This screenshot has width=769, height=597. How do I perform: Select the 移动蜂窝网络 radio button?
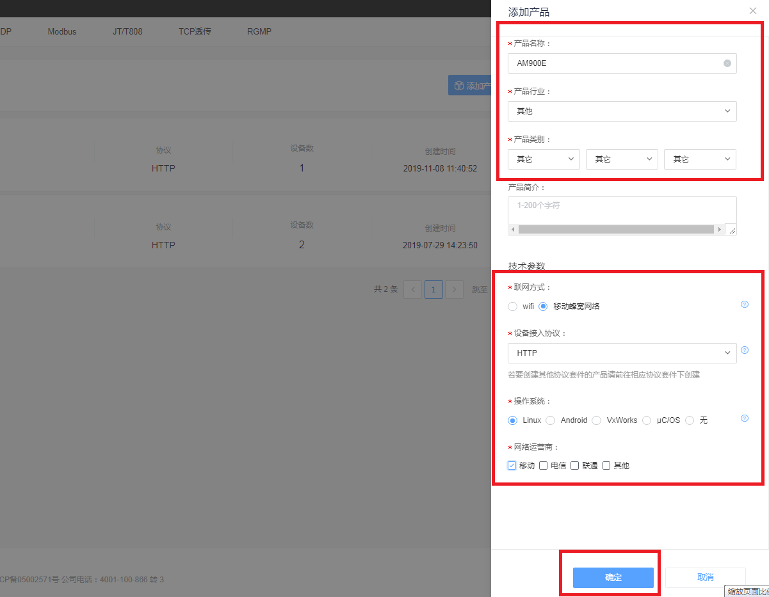point(543,306)
